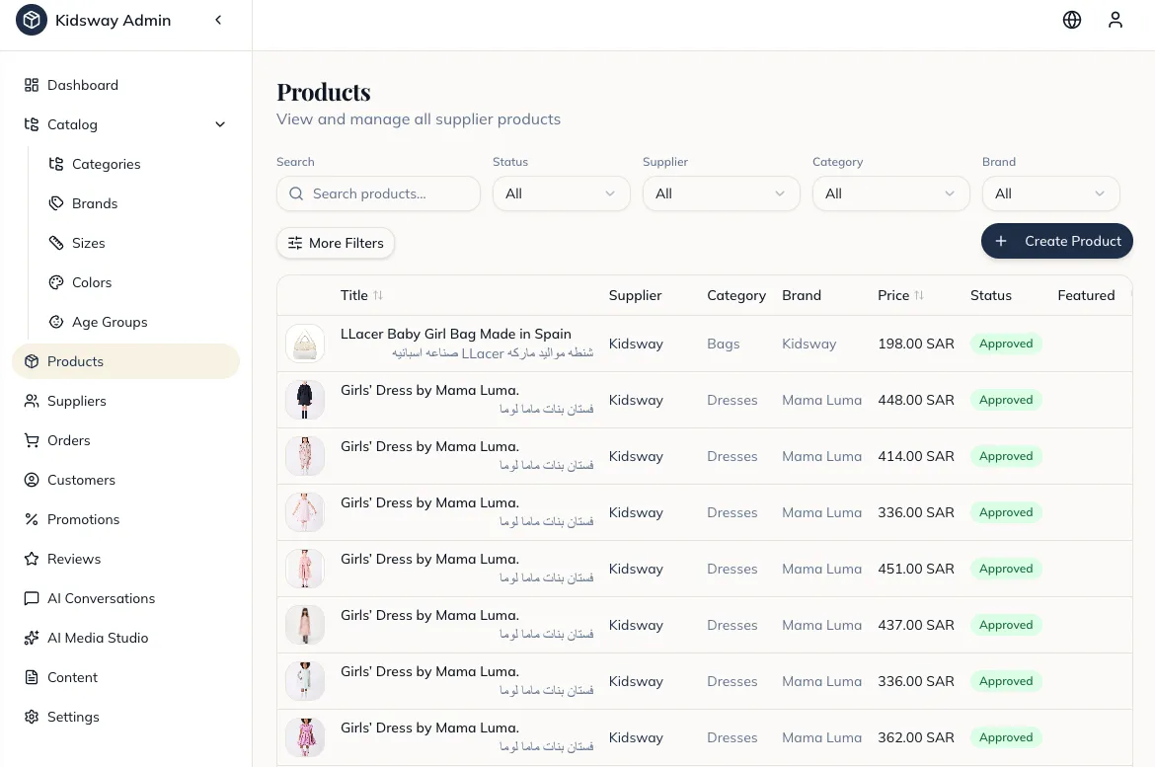Screen dimensions: 1155x767
Task: Expand the Supplier filter dropdown
Action: pyautogui.click(x=721, y=193)
